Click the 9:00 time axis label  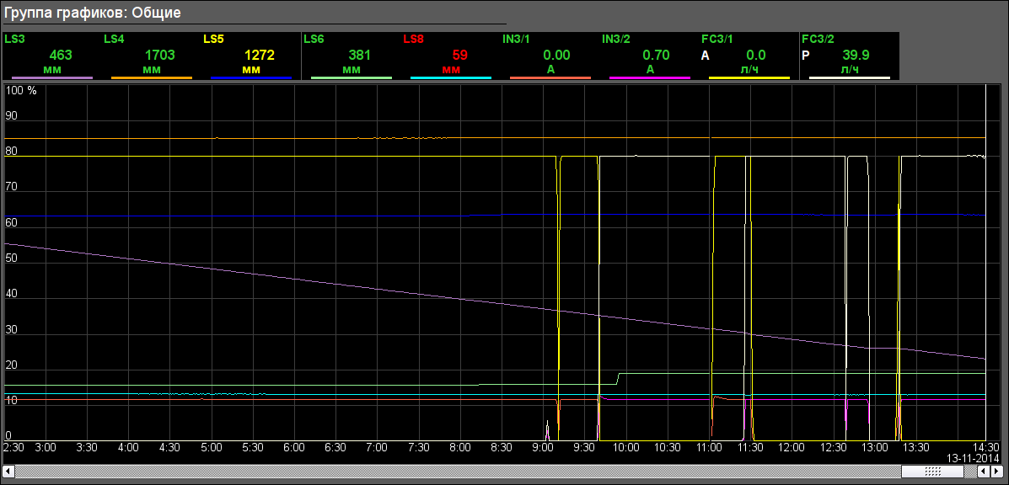(x=543, y=447)
